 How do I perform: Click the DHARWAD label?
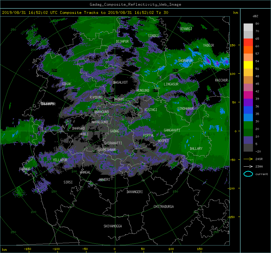(x=78, y=128)
